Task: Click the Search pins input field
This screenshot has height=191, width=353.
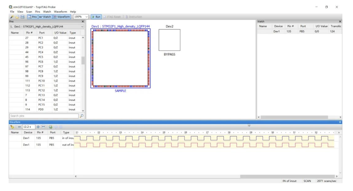Action: [44, 116]
